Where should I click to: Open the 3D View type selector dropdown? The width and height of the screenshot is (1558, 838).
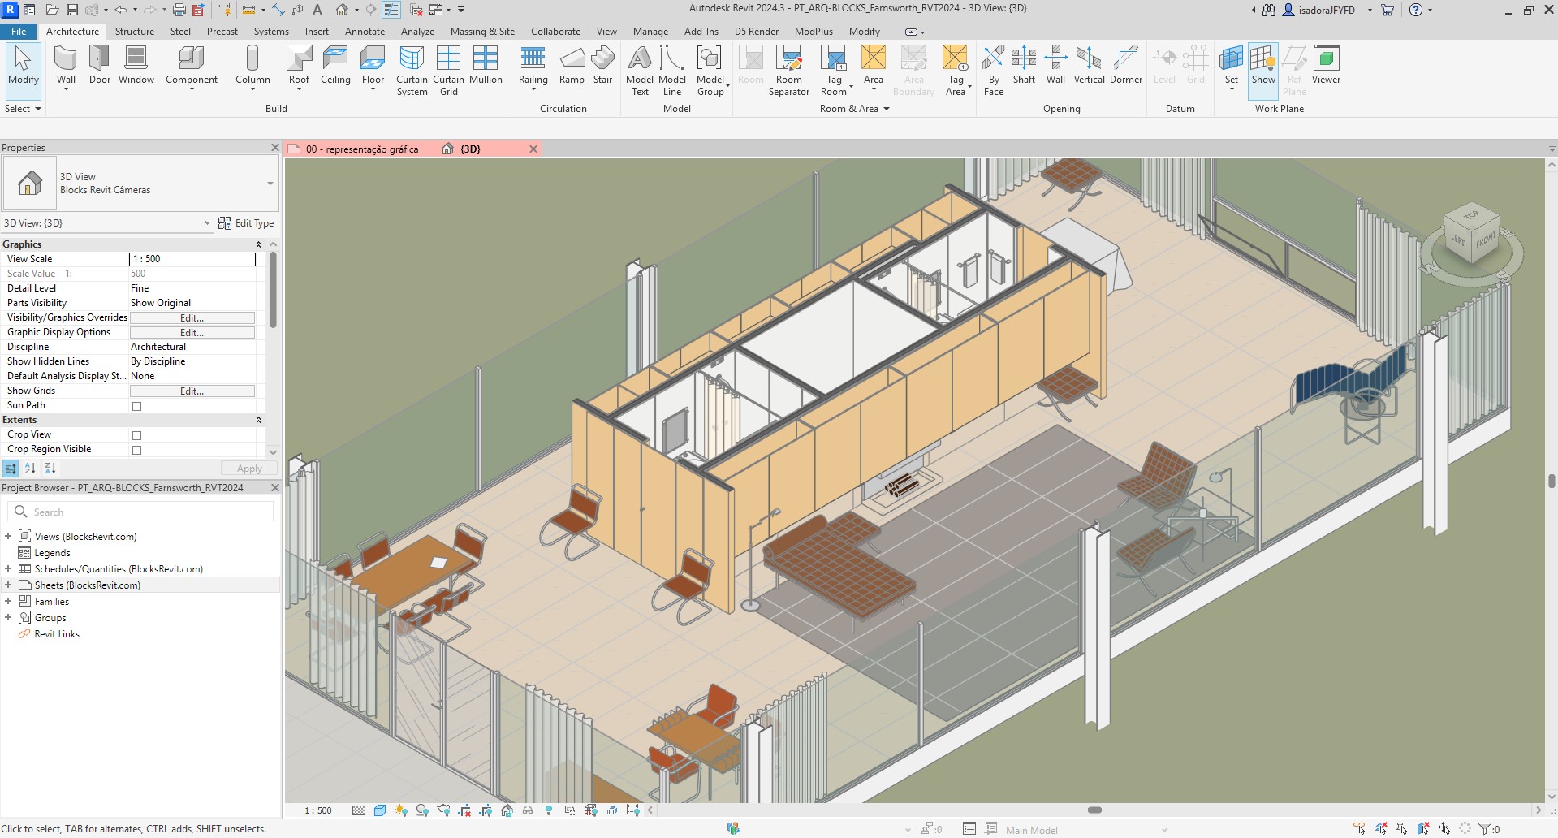tap(270, 184)
